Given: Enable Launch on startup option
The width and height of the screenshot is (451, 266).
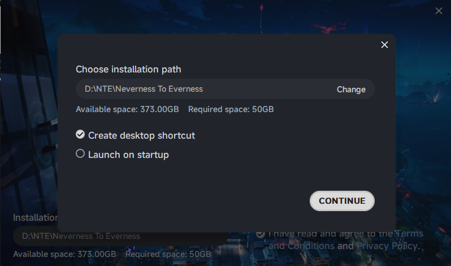Looking at the screenshot, I should (x=80, y=153).
